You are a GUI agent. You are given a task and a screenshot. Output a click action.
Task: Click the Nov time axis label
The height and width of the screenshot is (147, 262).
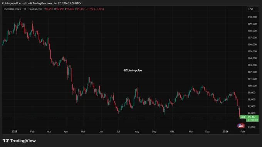pyautogui.click(x=191, y=132)
